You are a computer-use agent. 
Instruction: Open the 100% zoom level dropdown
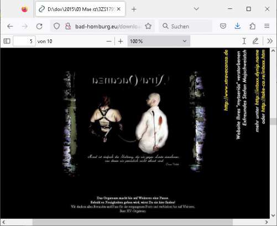(x=159, y=41)
